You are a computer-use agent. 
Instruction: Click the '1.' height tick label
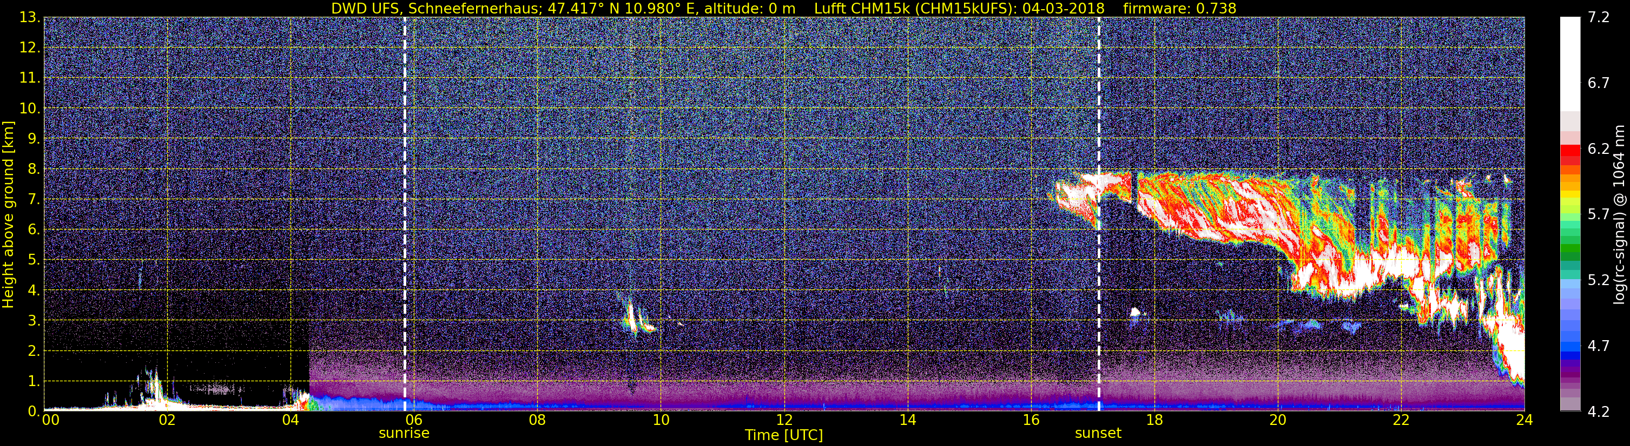coord(34,382)
